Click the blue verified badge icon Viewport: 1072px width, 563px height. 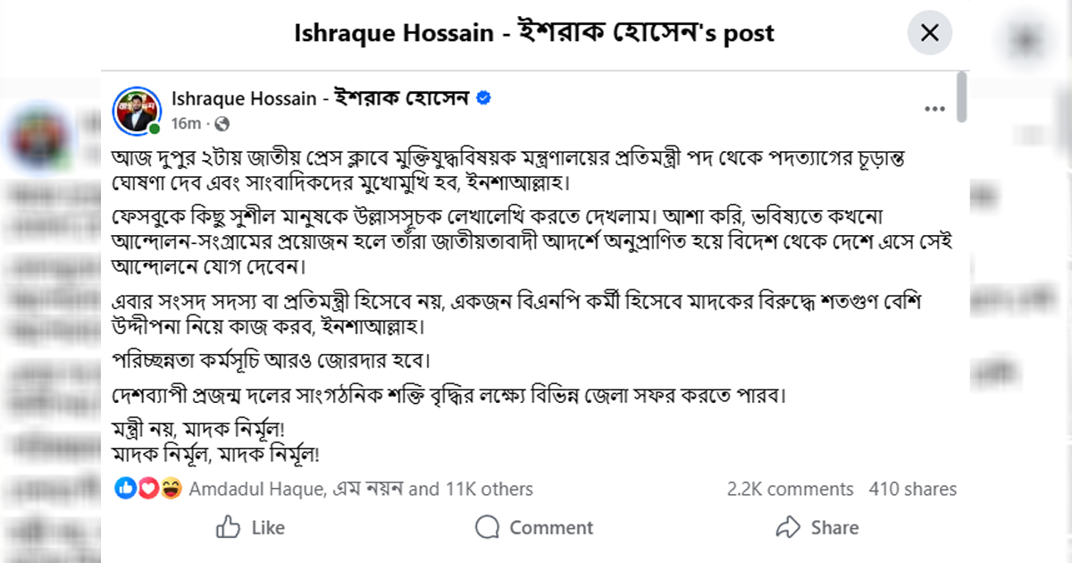[x=483, y=98]
